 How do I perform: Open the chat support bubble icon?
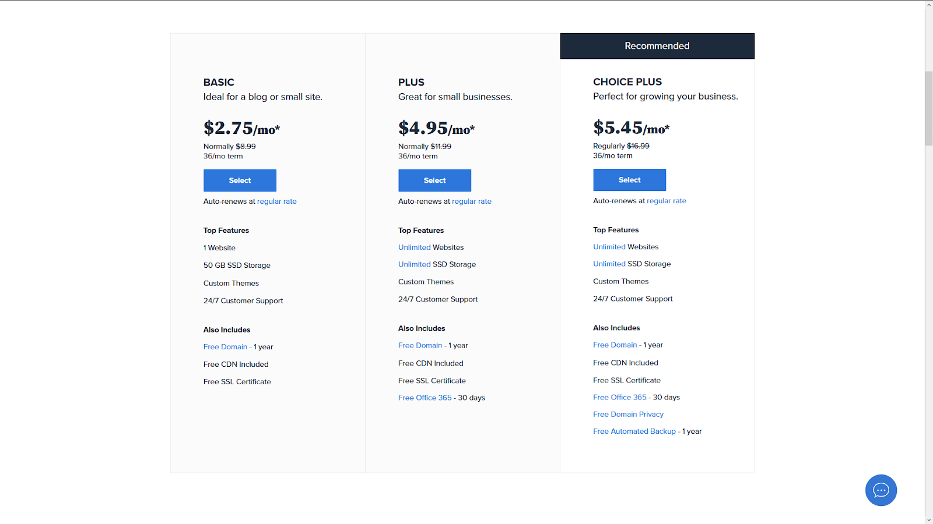(x=881, y=490)
